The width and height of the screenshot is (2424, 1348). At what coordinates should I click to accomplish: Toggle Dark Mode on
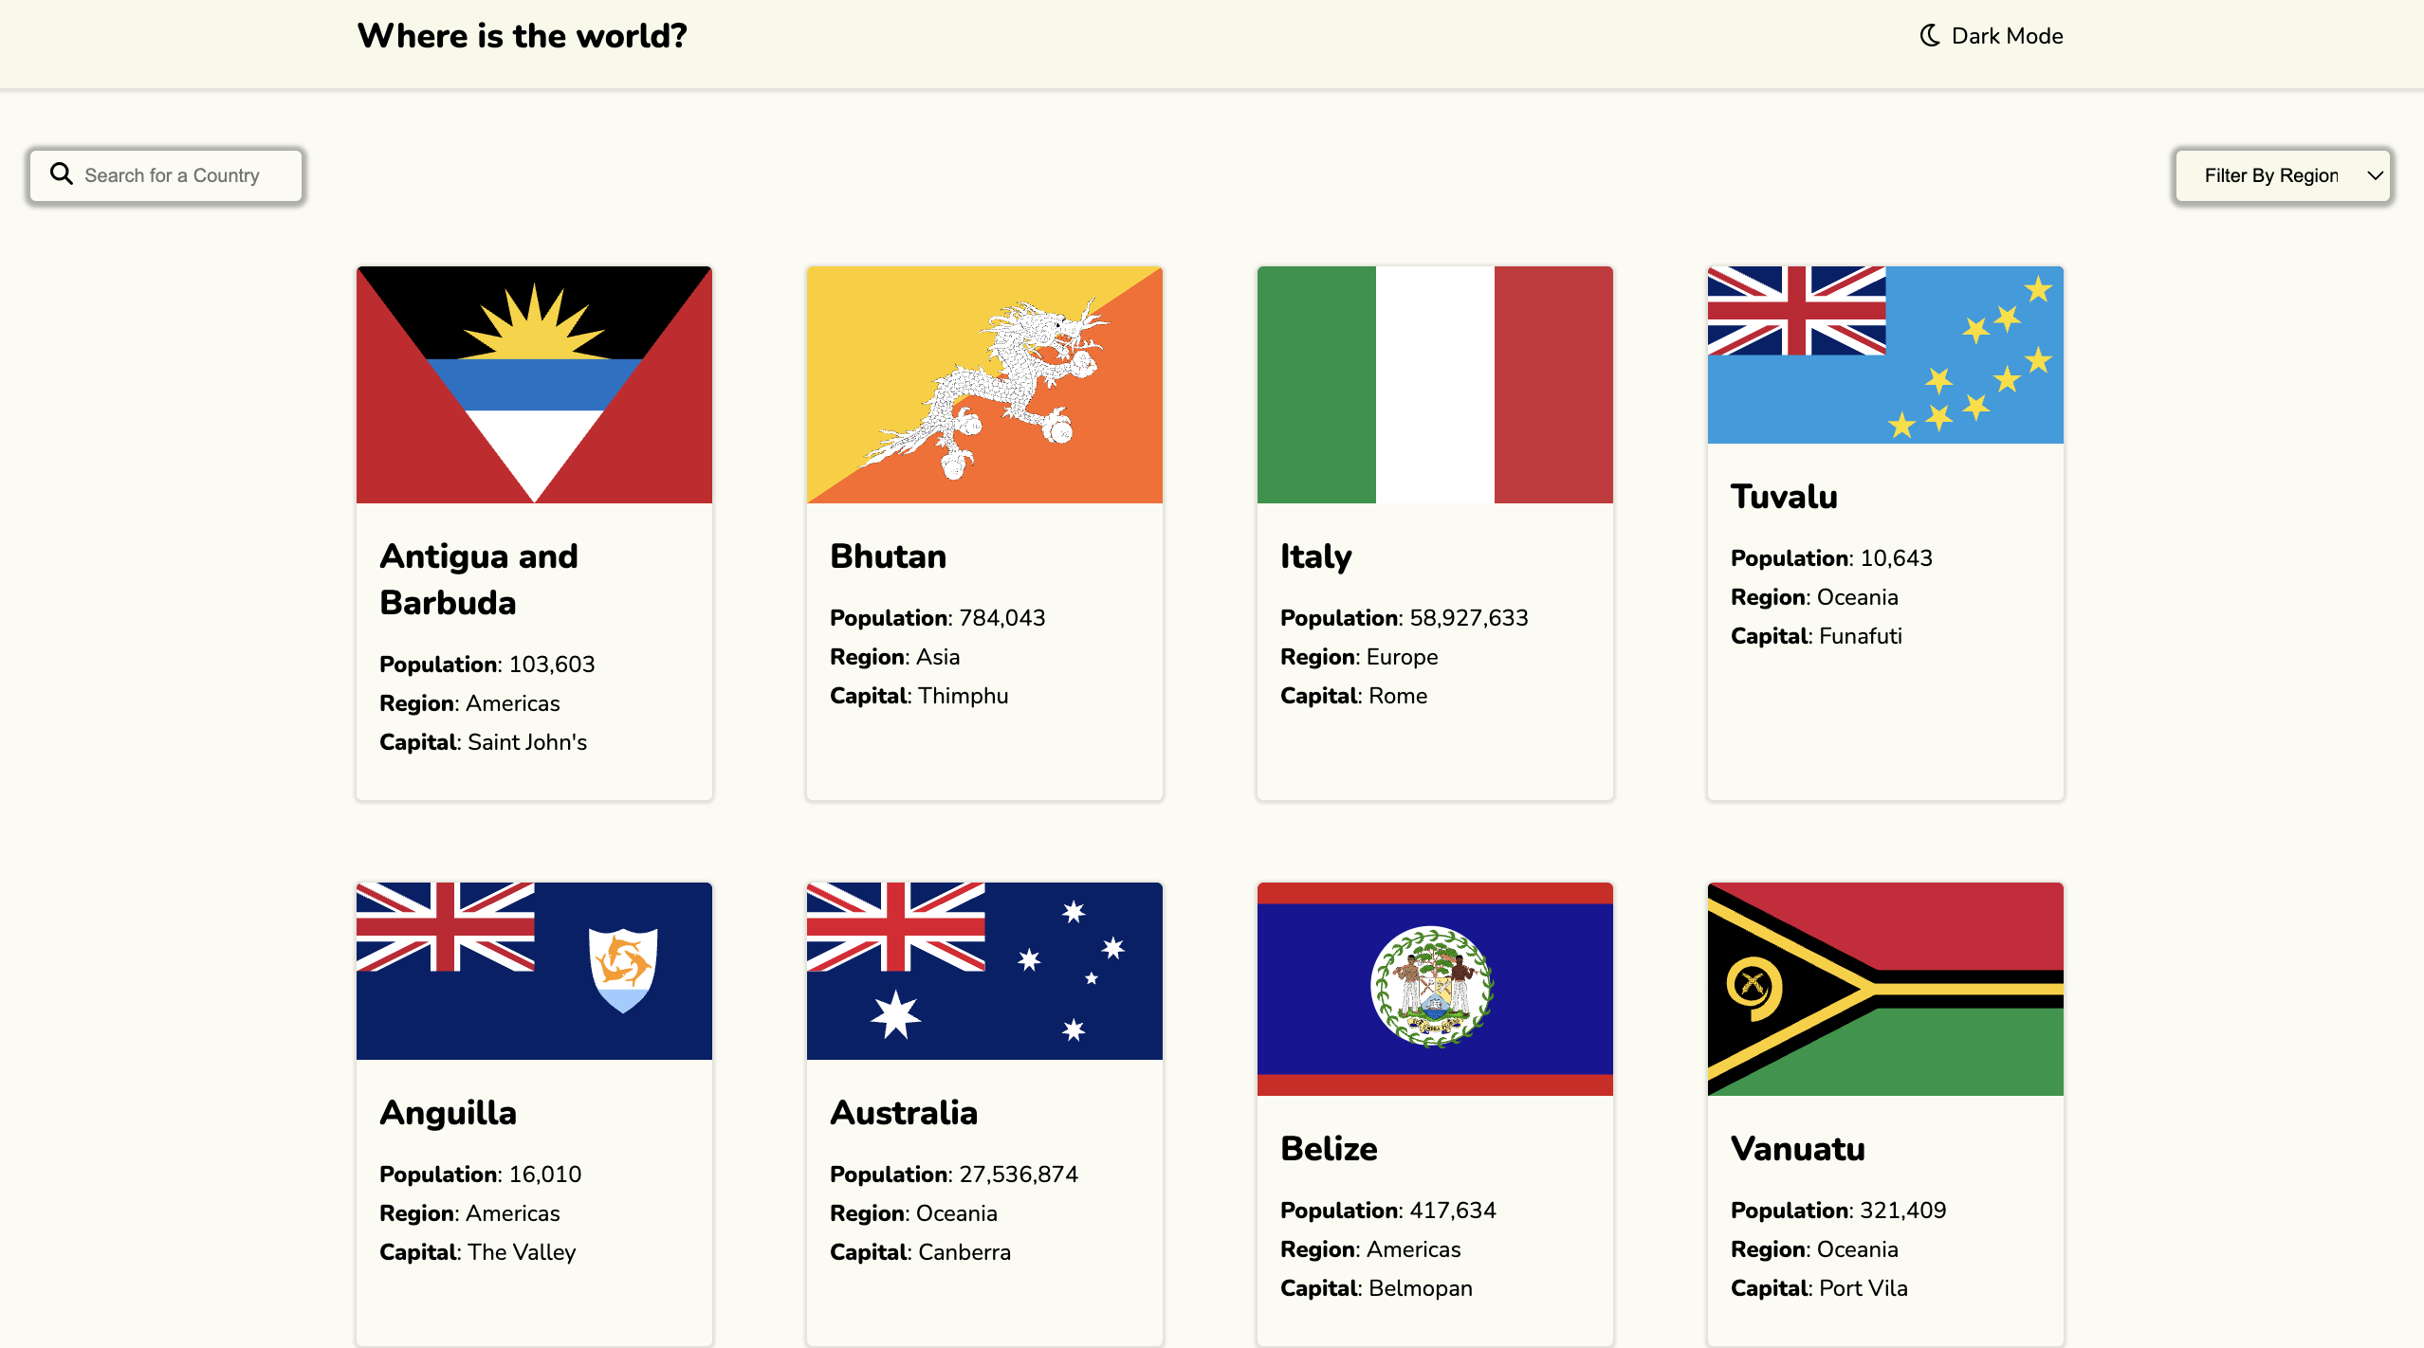(1992, 35)
